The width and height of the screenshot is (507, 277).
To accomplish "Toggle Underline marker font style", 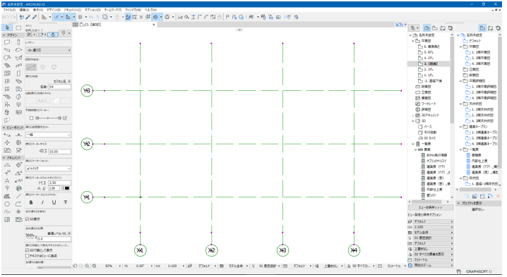I will click(x=54, y=202).
